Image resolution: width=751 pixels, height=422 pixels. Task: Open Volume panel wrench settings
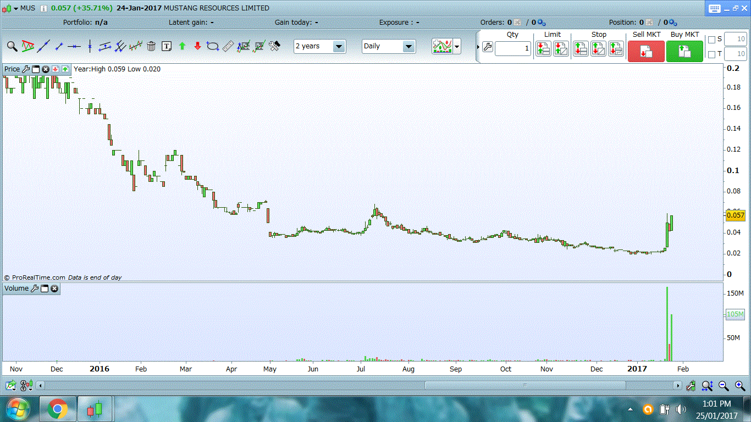(x=34, y=288)
